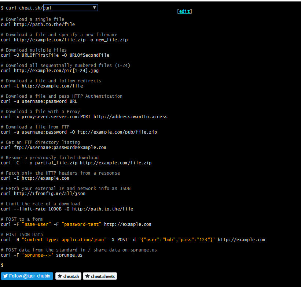Click the 'curl -I http://example.com' headers command
Image resolution: width=301 pixels, height=287 pixels.
click(35, 178)
